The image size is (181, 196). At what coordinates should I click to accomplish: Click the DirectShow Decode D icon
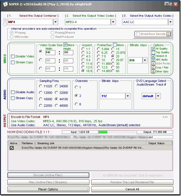click(168, 34)
